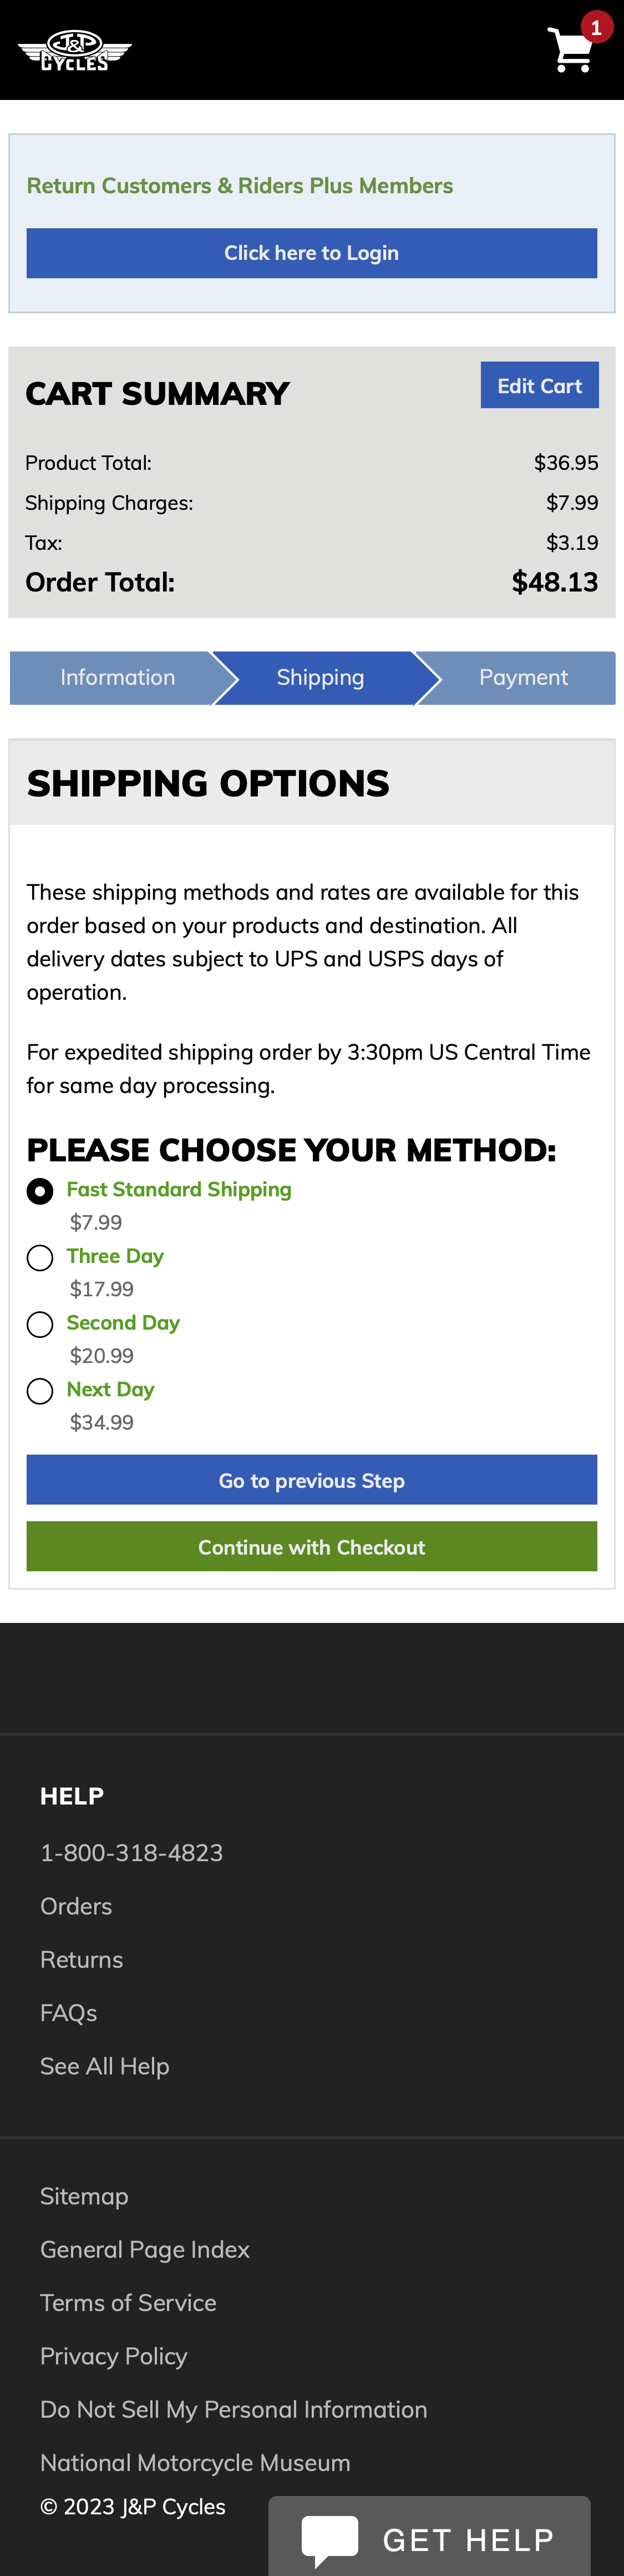Screen dimensions: 624x2576
Task: Click the Shipping step tab
Action: tap(319, 678)
